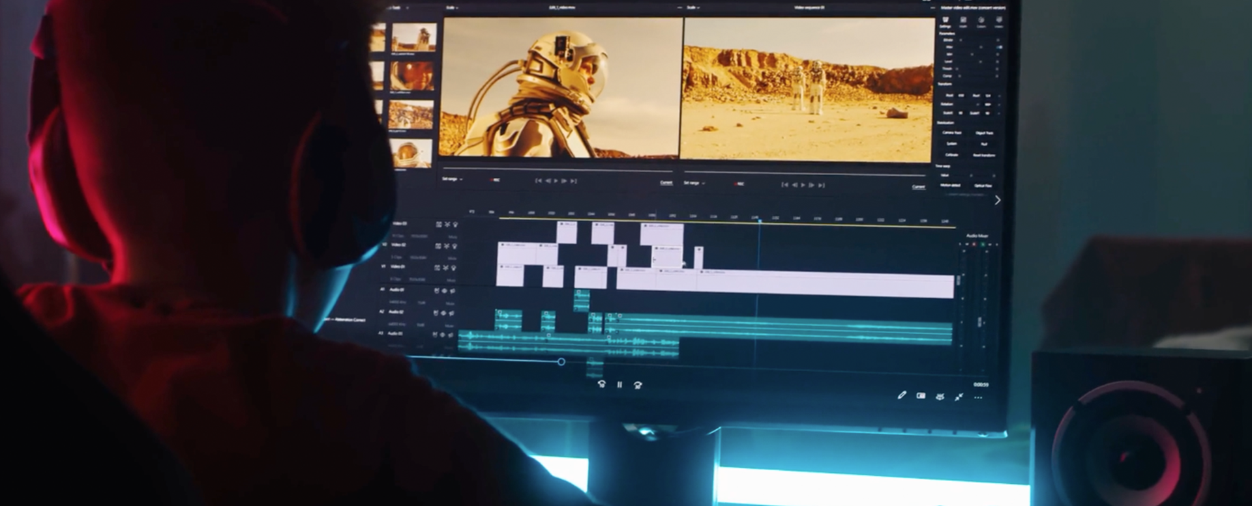Step forward one frame in right viewer
Screen dimensions: 1252x506
(812, 185)
